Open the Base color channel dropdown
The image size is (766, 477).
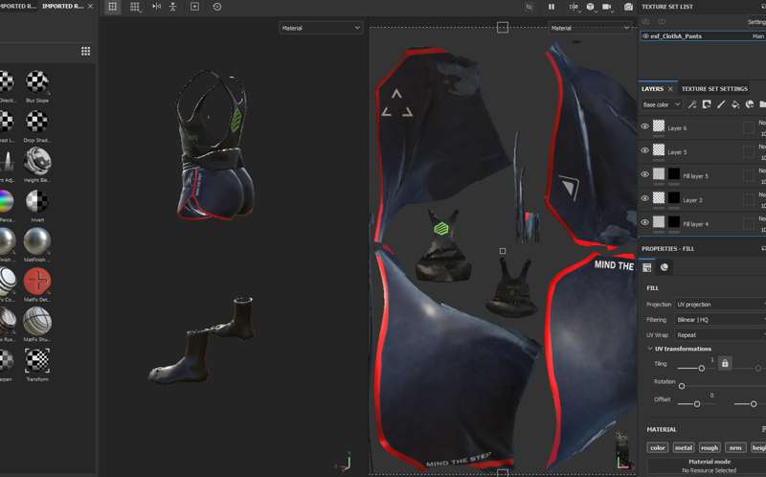(661, 104)
